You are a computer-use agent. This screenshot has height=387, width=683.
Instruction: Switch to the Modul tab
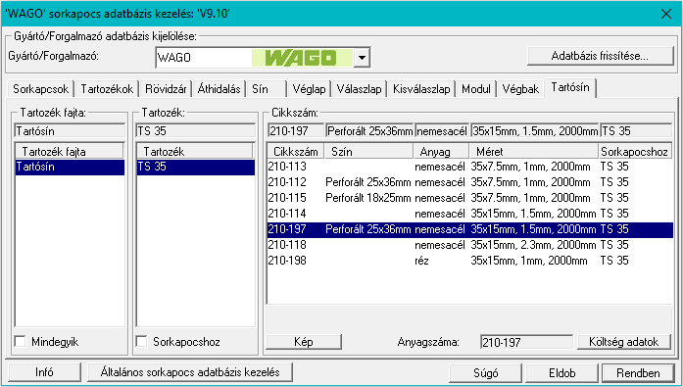click(x=475, y=89)
